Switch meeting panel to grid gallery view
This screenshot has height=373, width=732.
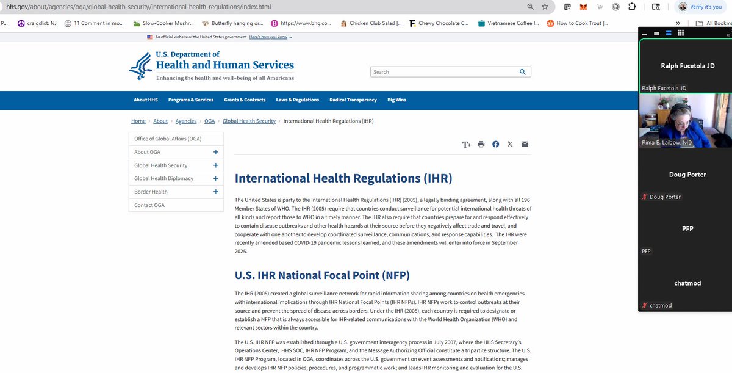681,33
